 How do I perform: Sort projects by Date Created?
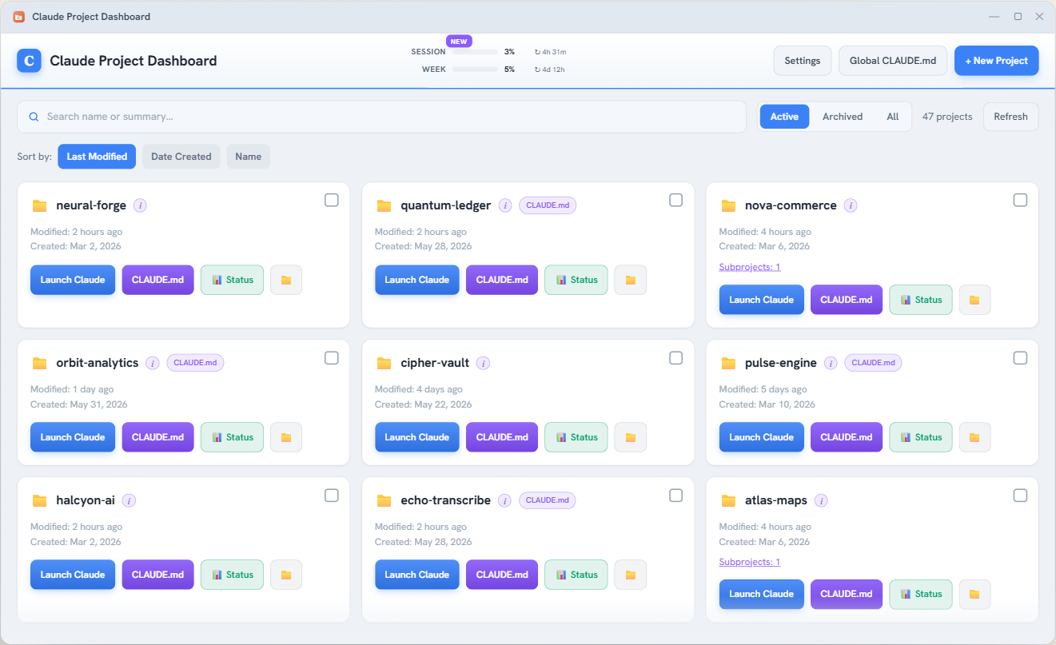click(x=181, y=157)
